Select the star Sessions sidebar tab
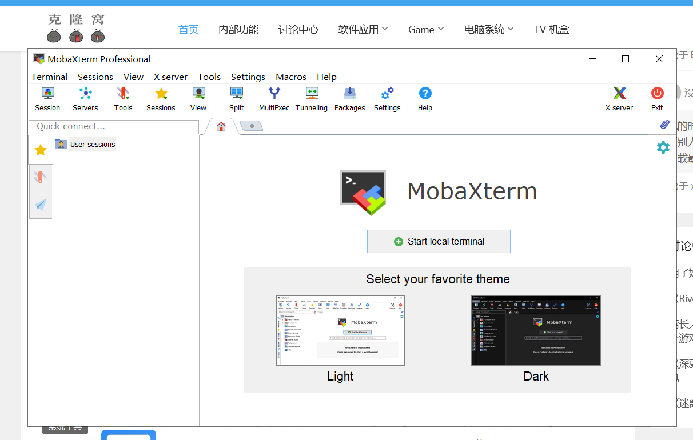The image size is (693, 440). [41, 150]
